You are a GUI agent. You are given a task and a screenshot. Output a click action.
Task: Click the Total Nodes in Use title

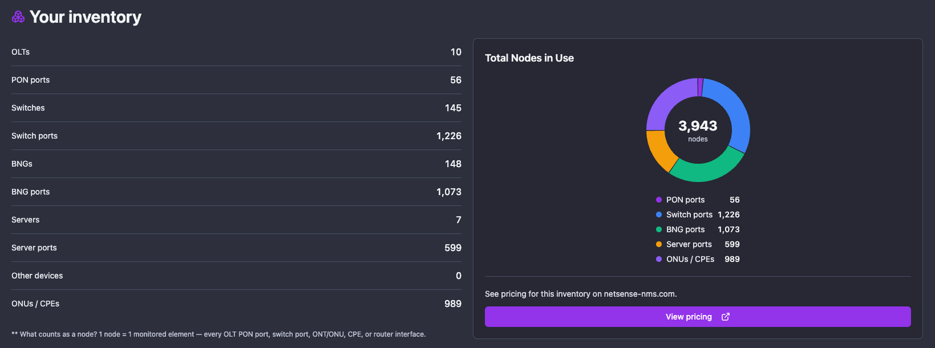pos(529,58)
